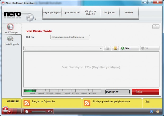
Task: Click the burning status text
Action: pos(91,67)
